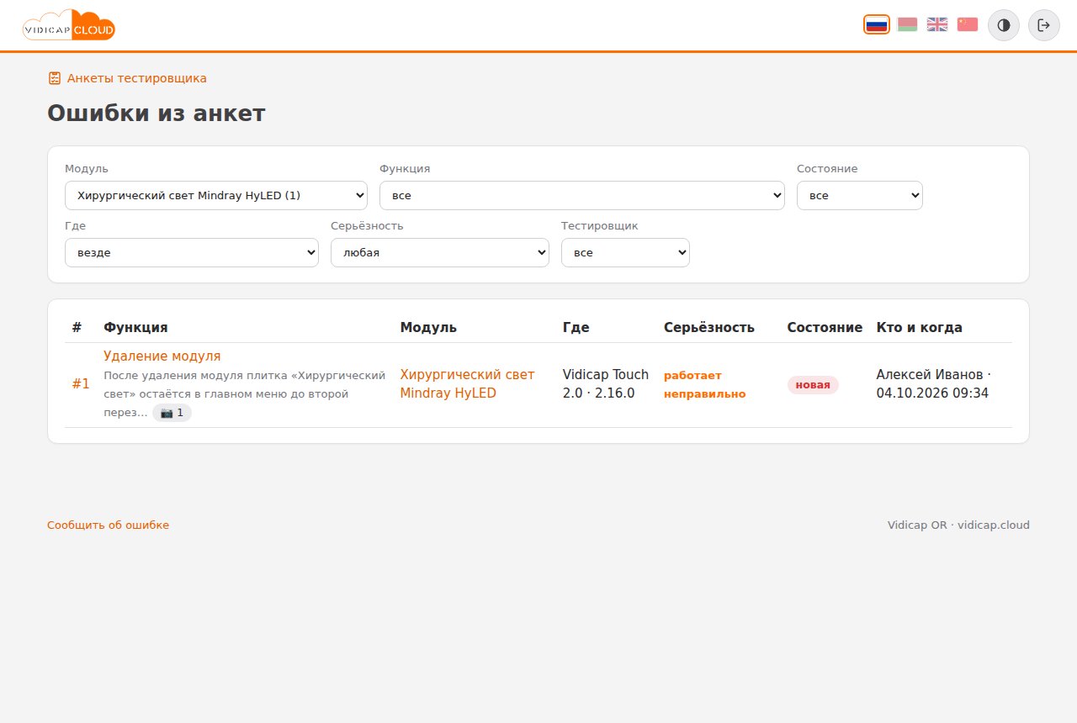This screenshot has height=723, width=1077.
Task: Click the Vidicap Touch 2.0 · 2.16.0 cell
Action: [x=606, y=384]
